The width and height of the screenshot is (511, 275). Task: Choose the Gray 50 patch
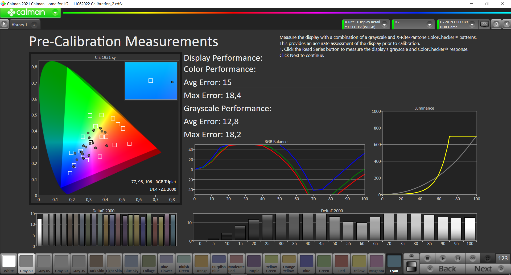coord(61,264)
